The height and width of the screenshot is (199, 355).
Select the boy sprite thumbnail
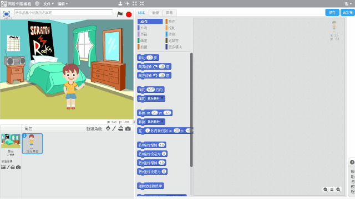click(32, 144)
